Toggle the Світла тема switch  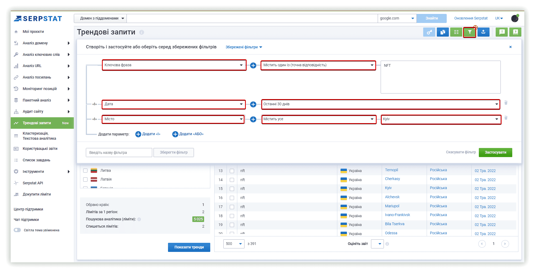(x=17, y=230)
